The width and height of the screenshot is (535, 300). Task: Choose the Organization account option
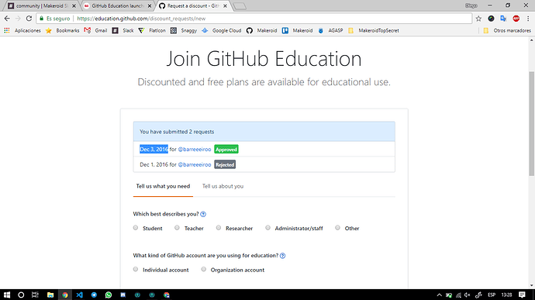(204, 269)
